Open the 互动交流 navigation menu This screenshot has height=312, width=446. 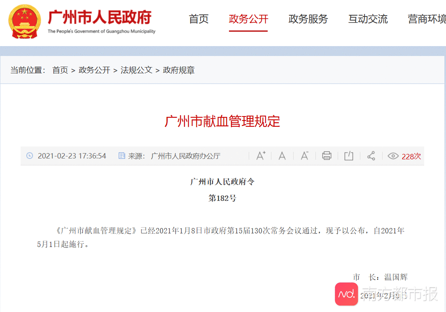tap(368, 19)
